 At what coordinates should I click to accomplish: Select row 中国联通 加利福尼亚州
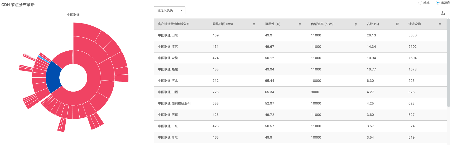tap(300, 103)
